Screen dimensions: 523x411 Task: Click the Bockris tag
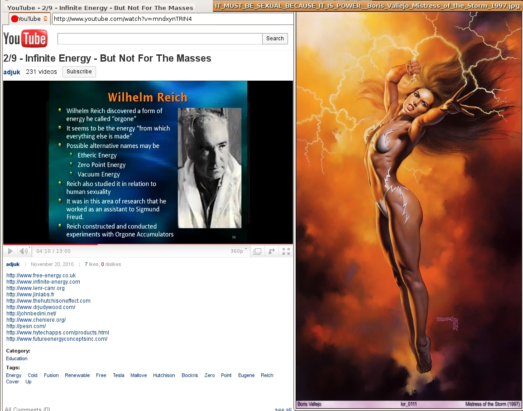click(x=190, y=375)
